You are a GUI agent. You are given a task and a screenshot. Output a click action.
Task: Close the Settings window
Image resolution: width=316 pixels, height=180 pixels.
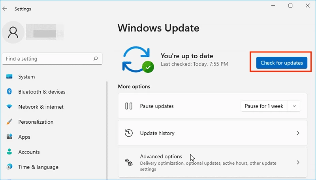tap(308, 6)
